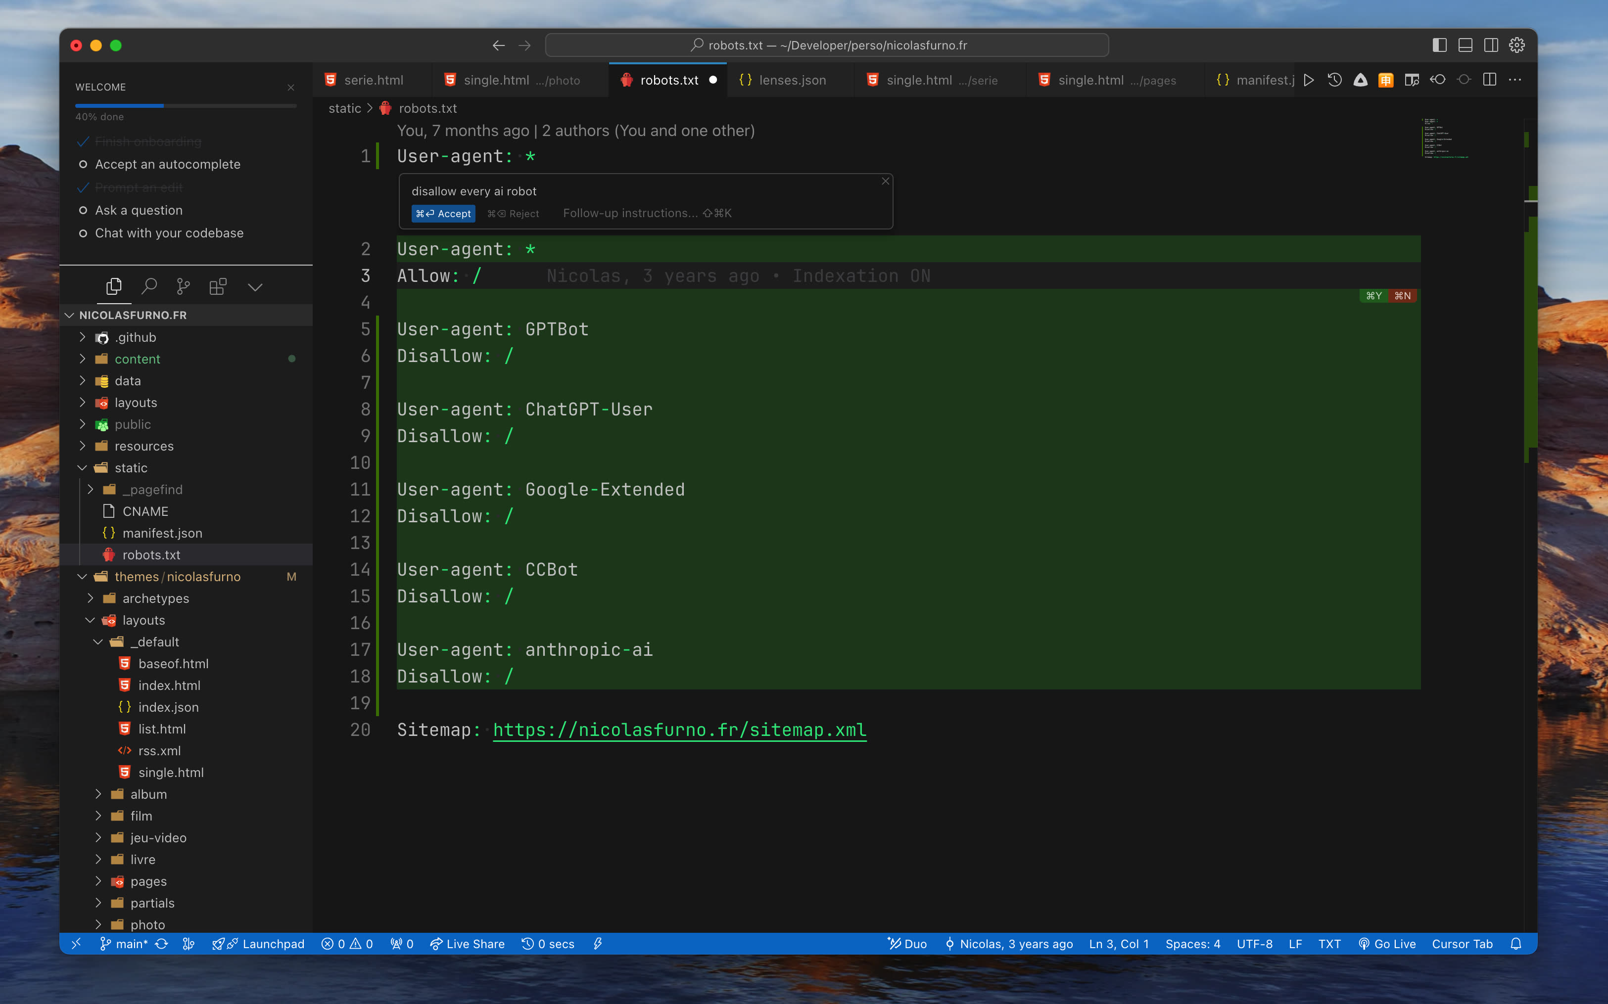Click the onboarding progress bar

pyautogui.click(x=186, y=105)
